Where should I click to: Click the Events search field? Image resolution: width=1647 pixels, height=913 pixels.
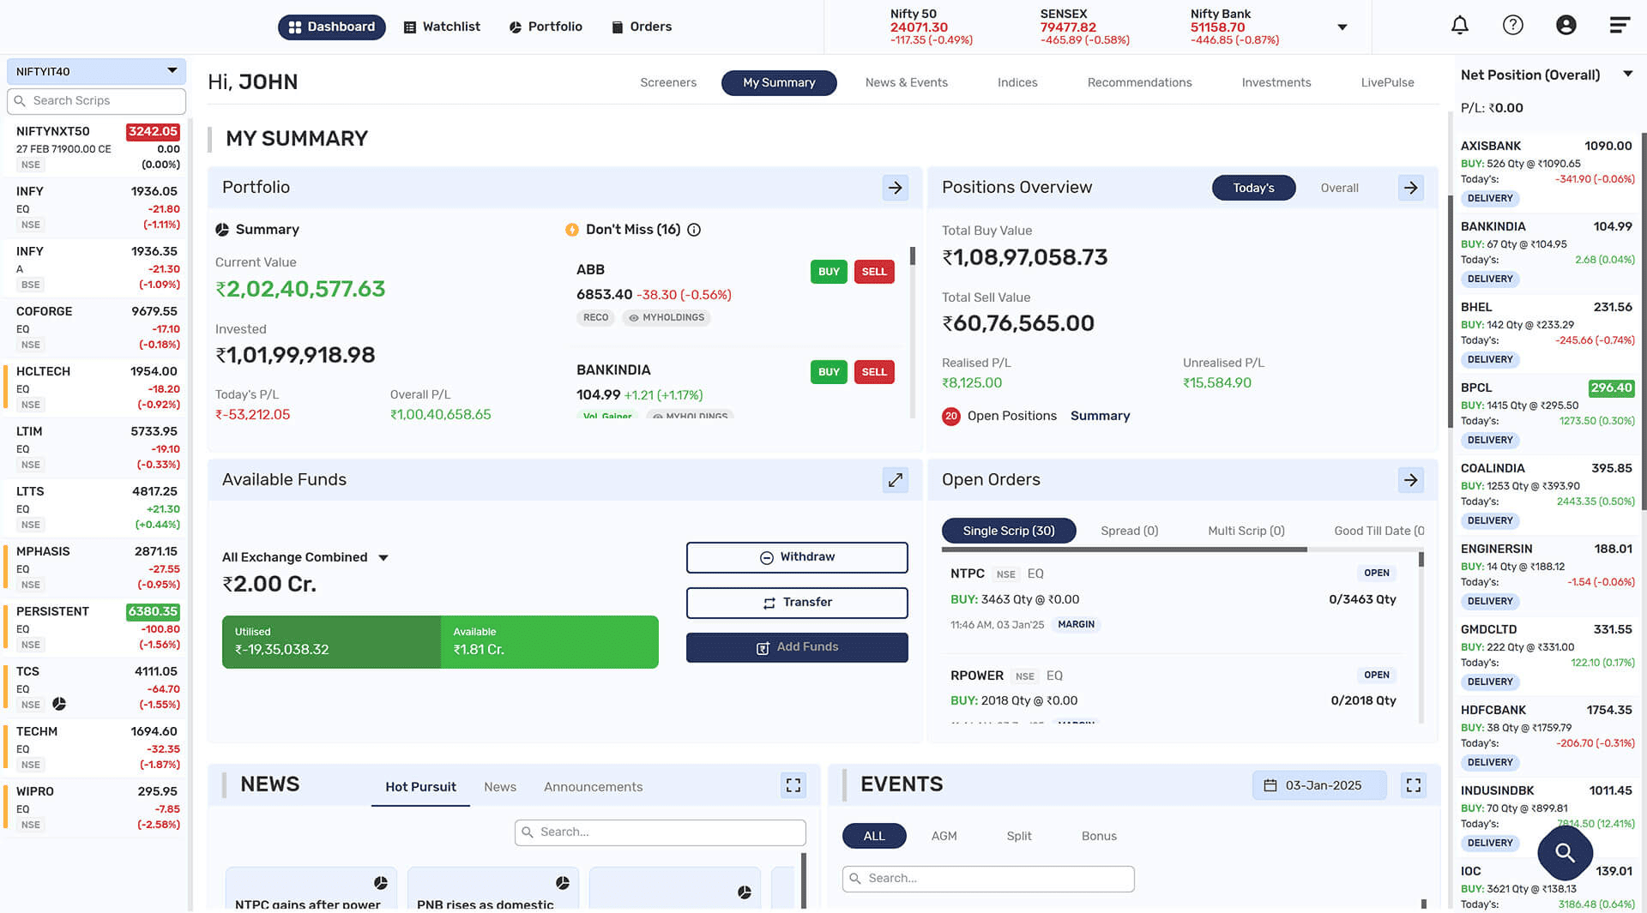point(988,879)
